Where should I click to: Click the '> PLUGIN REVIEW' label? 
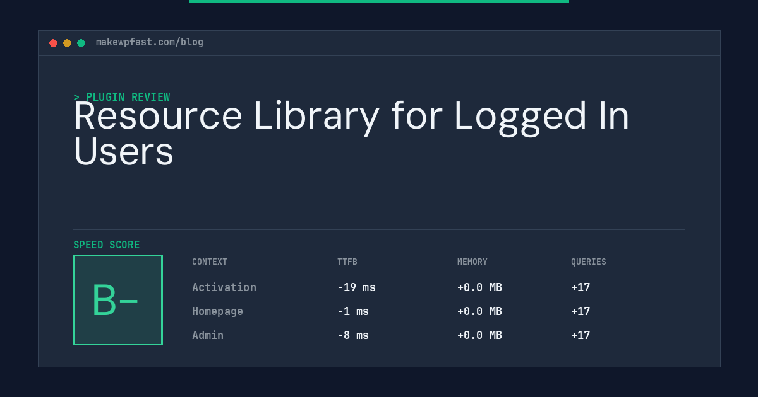pos(122,97)
